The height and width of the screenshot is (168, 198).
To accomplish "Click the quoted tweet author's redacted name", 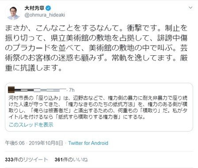I will point(41,90).
